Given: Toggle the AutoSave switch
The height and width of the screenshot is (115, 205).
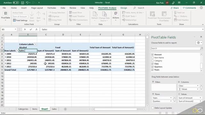Looking at the screenshot, I should click(16, 3).
